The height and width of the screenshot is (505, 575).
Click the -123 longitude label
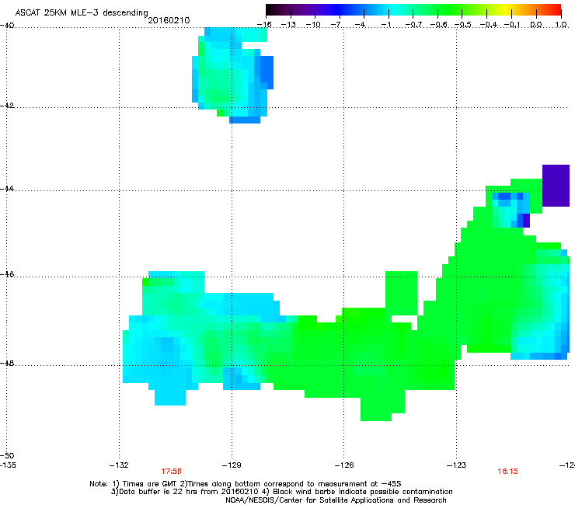(457, 465)
